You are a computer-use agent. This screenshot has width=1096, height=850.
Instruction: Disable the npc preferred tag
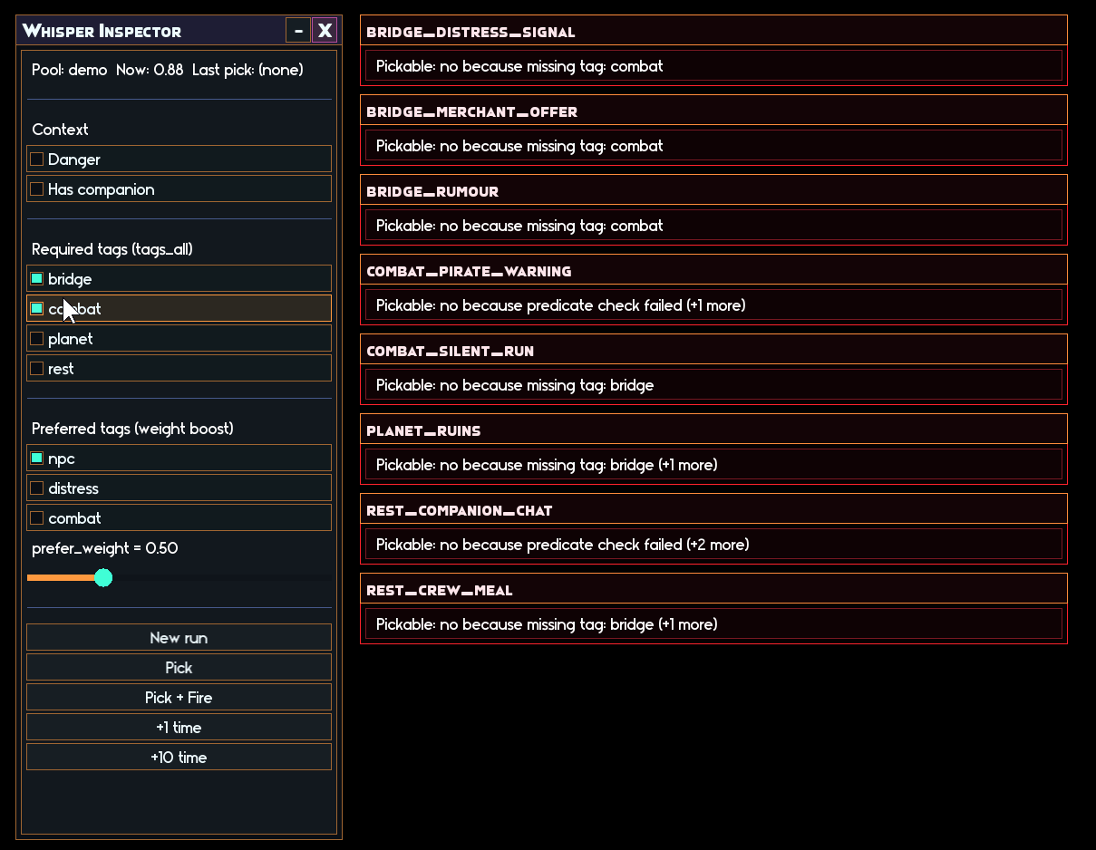37,459
